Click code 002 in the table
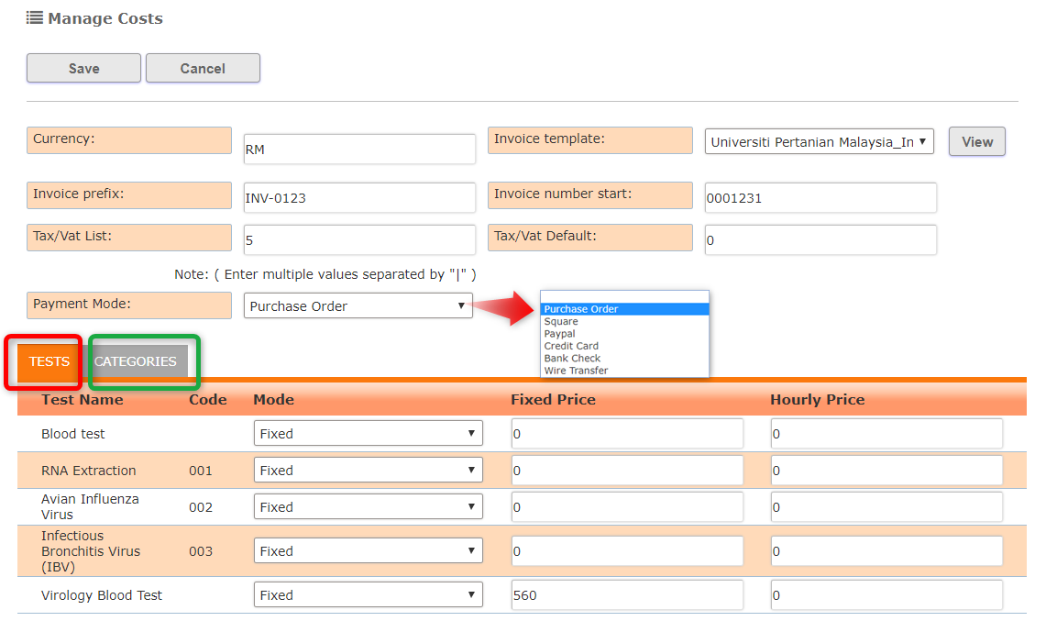 [200, 507]
